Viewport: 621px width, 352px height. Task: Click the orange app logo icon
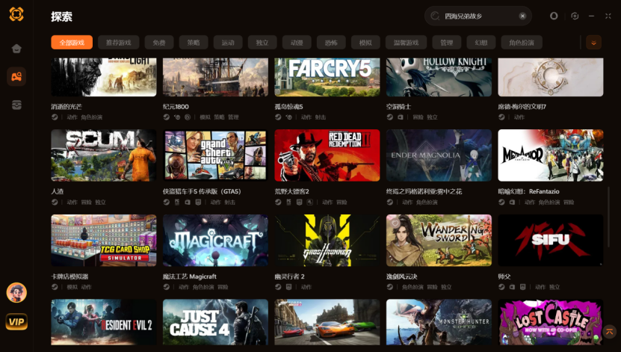coord(16,14)
